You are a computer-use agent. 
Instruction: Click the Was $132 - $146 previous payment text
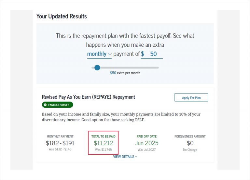click(x=60, y=150)
